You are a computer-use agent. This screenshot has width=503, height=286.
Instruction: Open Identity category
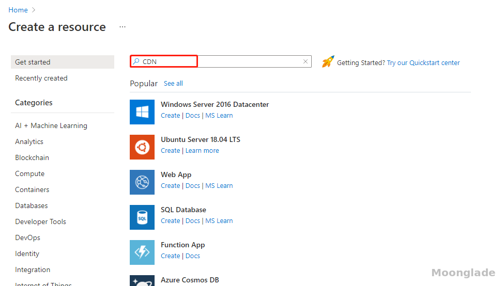coord(27,253)
